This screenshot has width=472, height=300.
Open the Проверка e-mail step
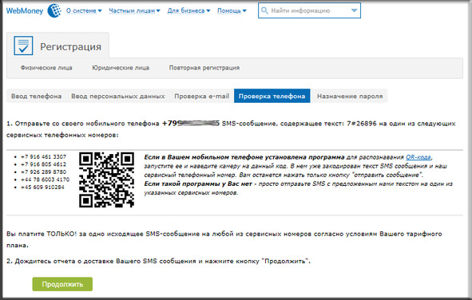tap(202, 97)
